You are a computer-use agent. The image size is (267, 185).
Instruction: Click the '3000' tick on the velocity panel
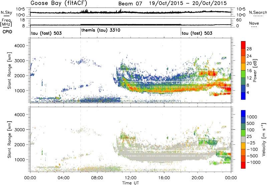pos(19,130)
